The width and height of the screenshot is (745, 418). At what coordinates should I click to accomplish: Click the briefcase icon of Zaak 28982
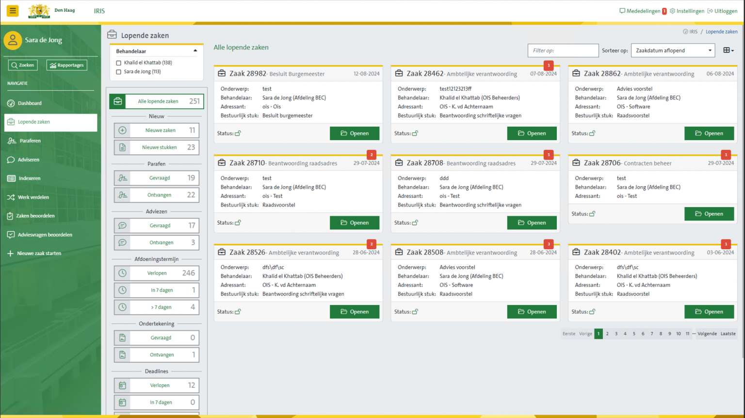coord(222,74)
